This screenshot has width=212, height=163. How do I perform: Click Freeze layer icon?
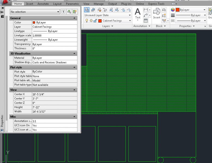coord(123,10)
